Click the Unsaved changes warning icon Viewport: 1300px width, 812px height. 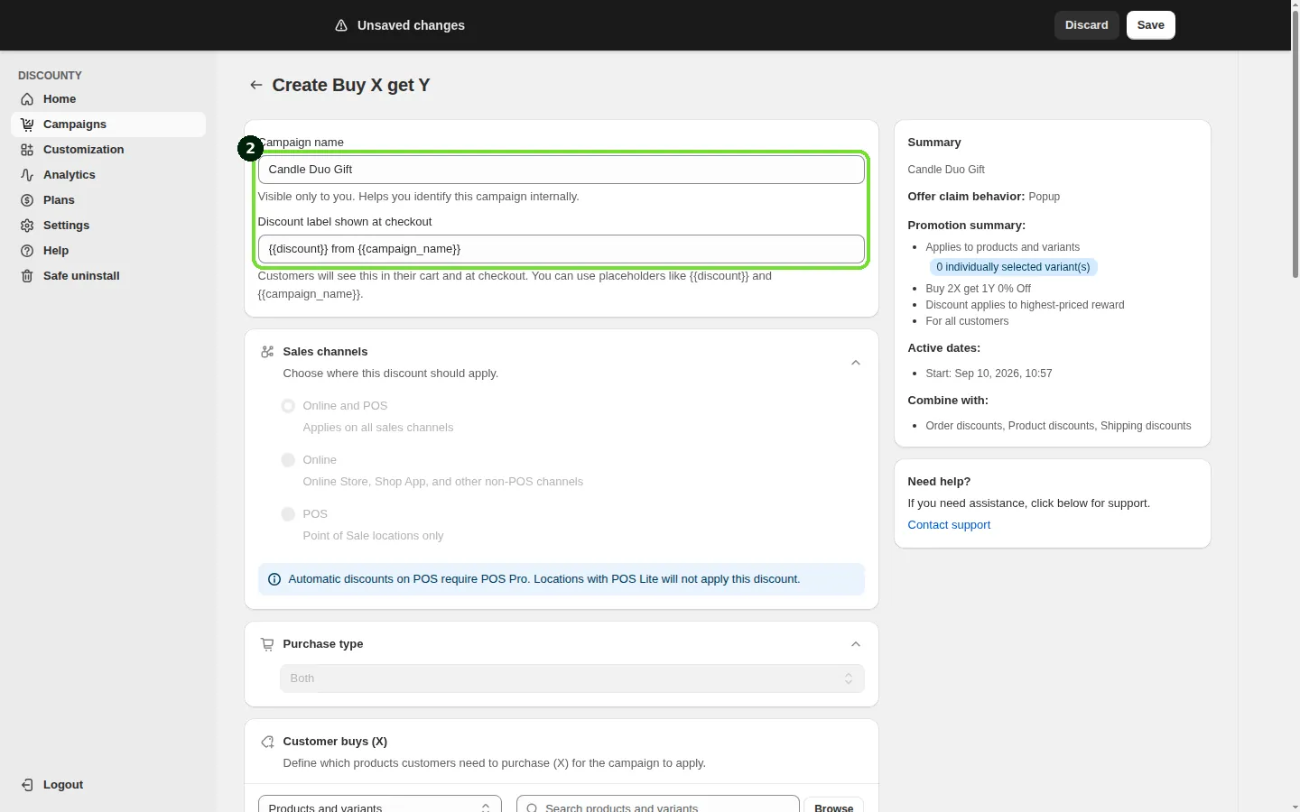click(x=341, y=25)
